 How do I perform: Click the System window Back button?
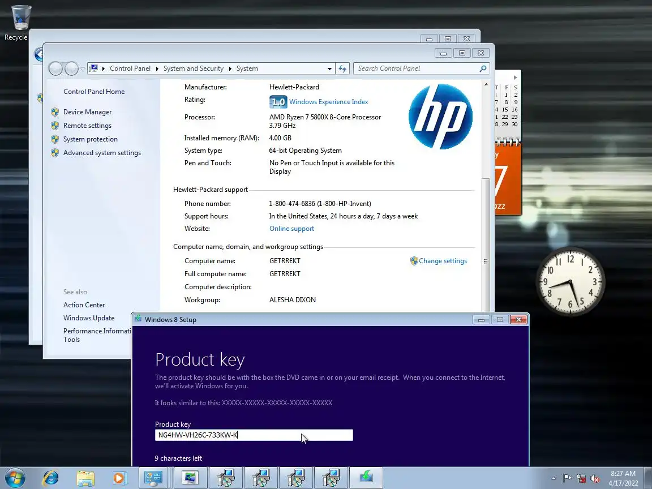coord(55,68)
